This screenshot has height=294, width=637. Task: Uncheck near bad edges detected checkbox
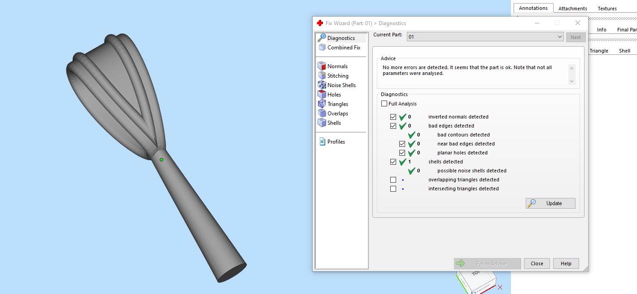(x=402, y=144)
